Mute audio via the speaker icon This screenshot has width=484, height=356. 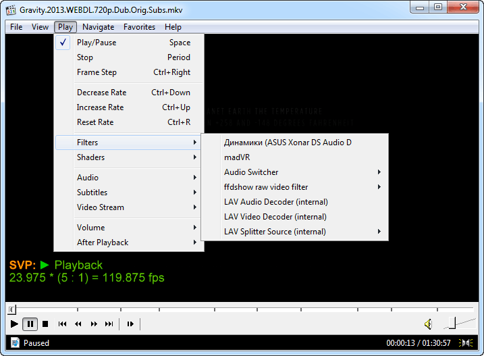click(x=428, y=324)
